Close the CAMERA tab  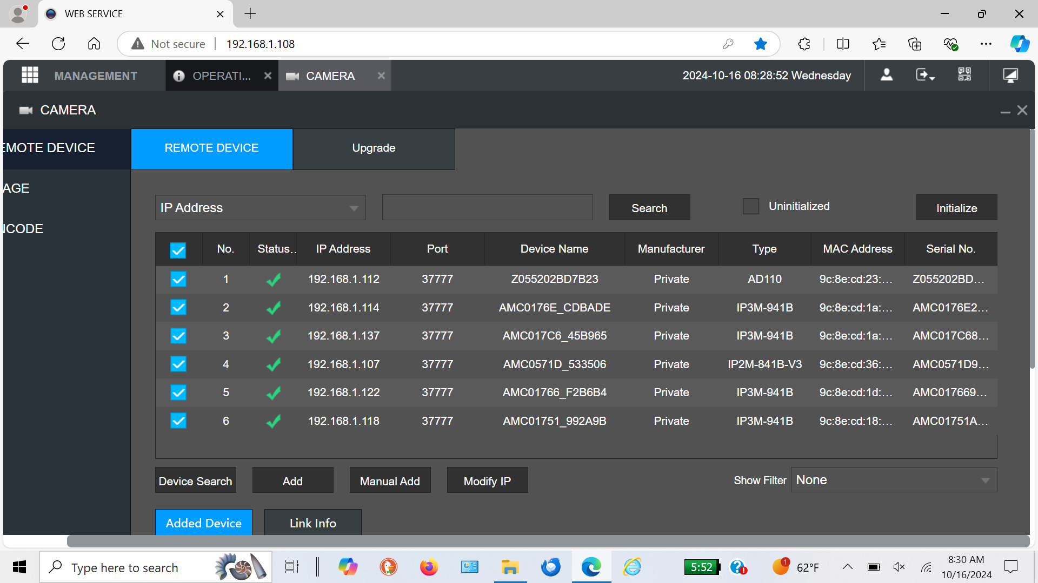click(381, 76)
